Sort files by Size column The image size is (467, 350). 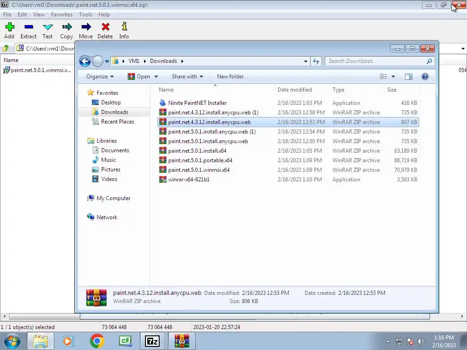(x=402, y=90)
